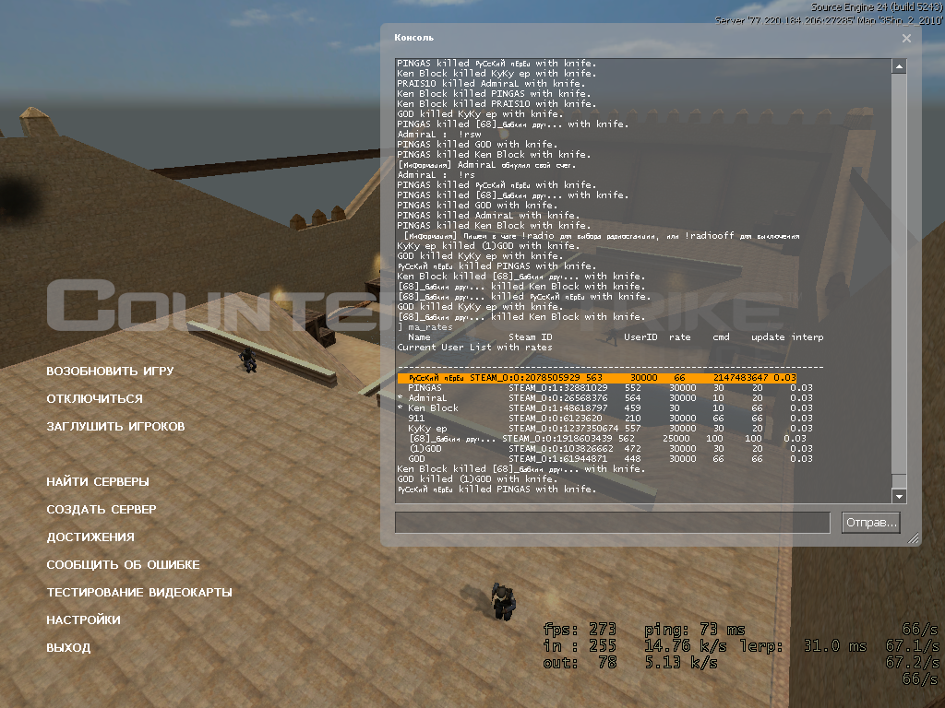The height and width of the screenshot is (708, 945).
Task: Click СООБЩИТЬ ОБ ОШИБКЕ menu entry
Action: point(123,565)
